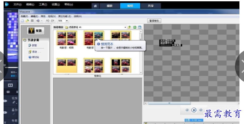Select the bottom-right preset folder thumbnail

[121, 66]
